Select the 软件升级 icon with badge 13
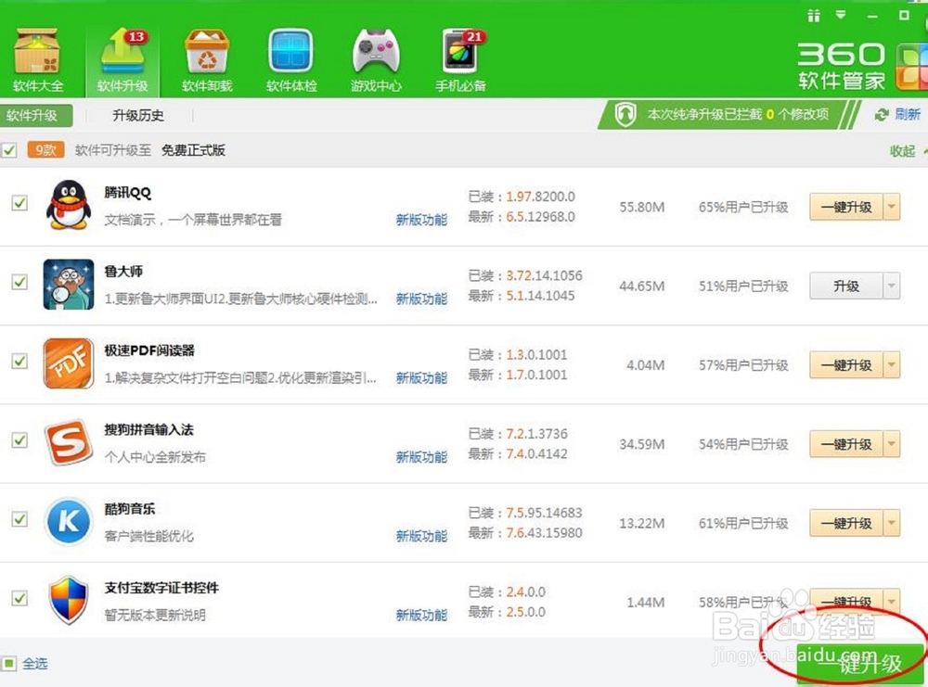Image resolution: width=928 pixels, height=687 pixels. 123,57
